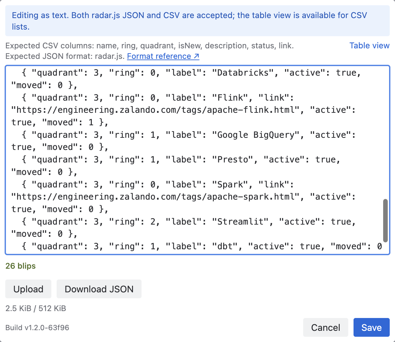Image resolution: width=395 pixels, height=342 pixels.
Task: Click the "26 blips" counter
Action: point(20,266)
